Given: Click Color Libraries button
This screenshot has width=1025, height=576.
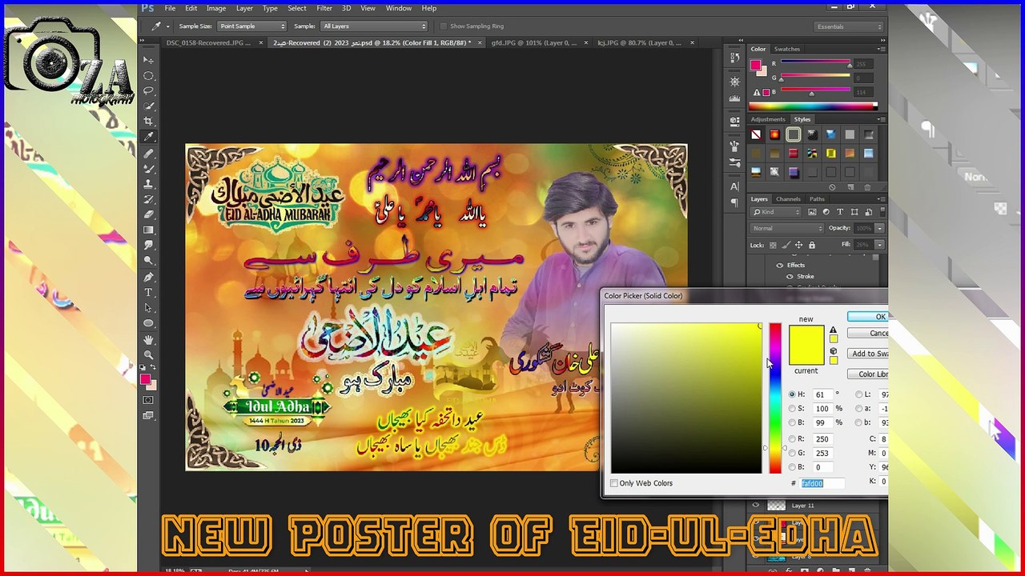Looking at the screenshot, I should (867, 374).
